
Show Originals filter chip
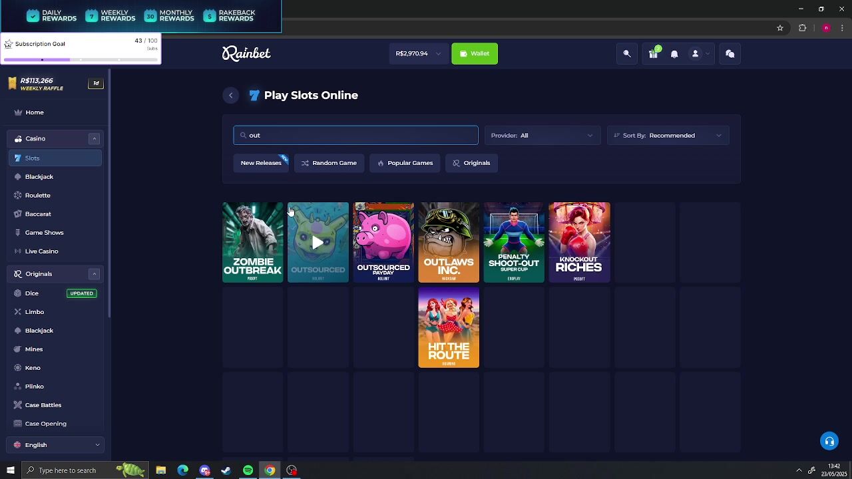[471, 163]
